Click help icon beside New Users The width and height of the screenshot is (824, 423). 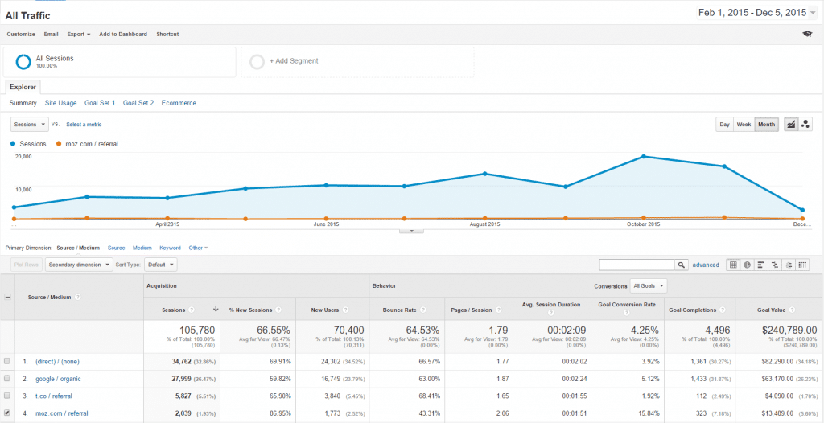click(x=344, y=310)
